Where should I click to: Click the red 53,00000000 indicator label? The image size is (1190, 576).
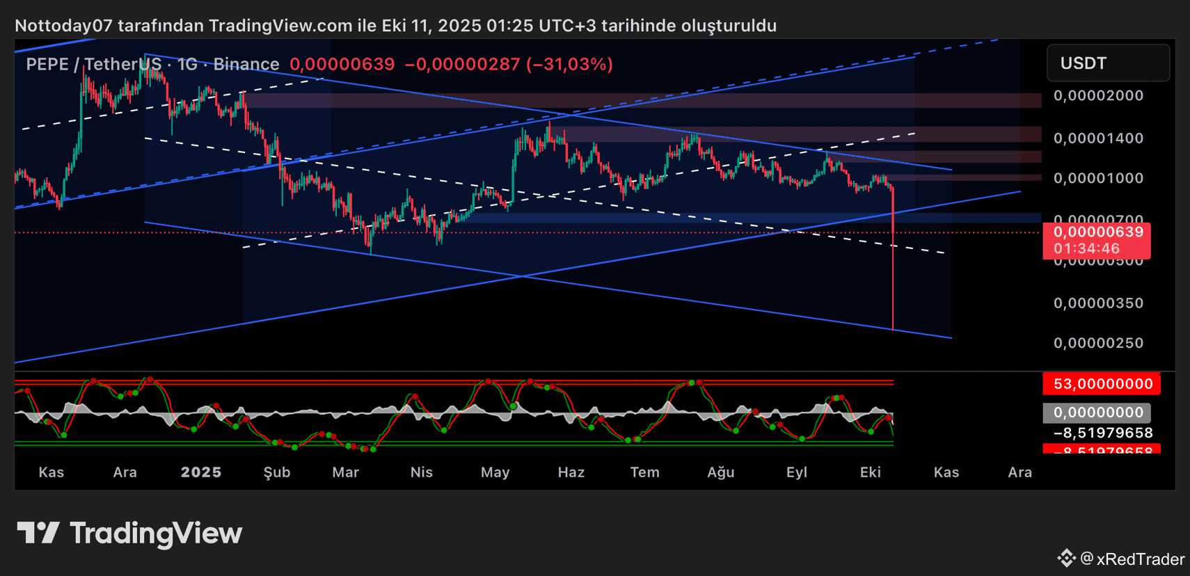coord(1102,384)
